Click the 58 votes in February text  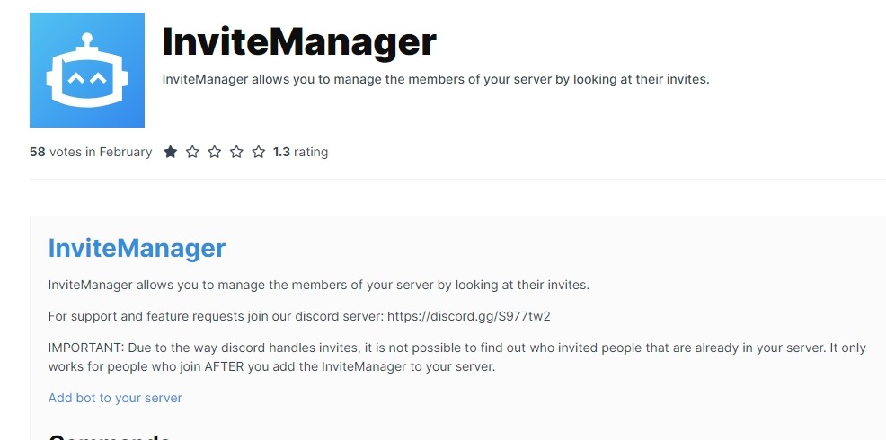91,152
